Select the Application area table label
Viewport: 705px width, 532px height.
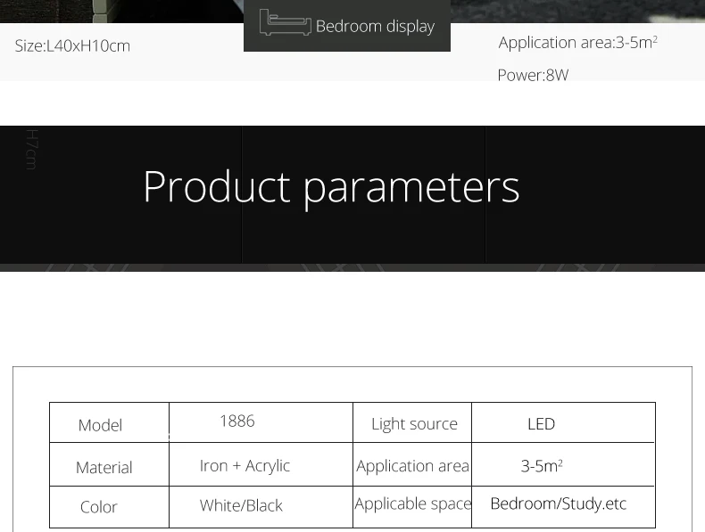[412, 466]
